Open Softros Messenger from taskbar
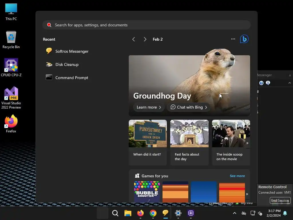This screenshot has width=293, height=220. tap(165, 213)
